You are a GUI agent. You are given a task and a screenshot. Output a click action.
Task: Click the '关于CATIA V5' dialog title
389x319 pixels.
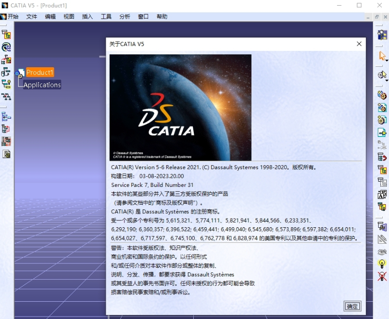coord(126,44)
